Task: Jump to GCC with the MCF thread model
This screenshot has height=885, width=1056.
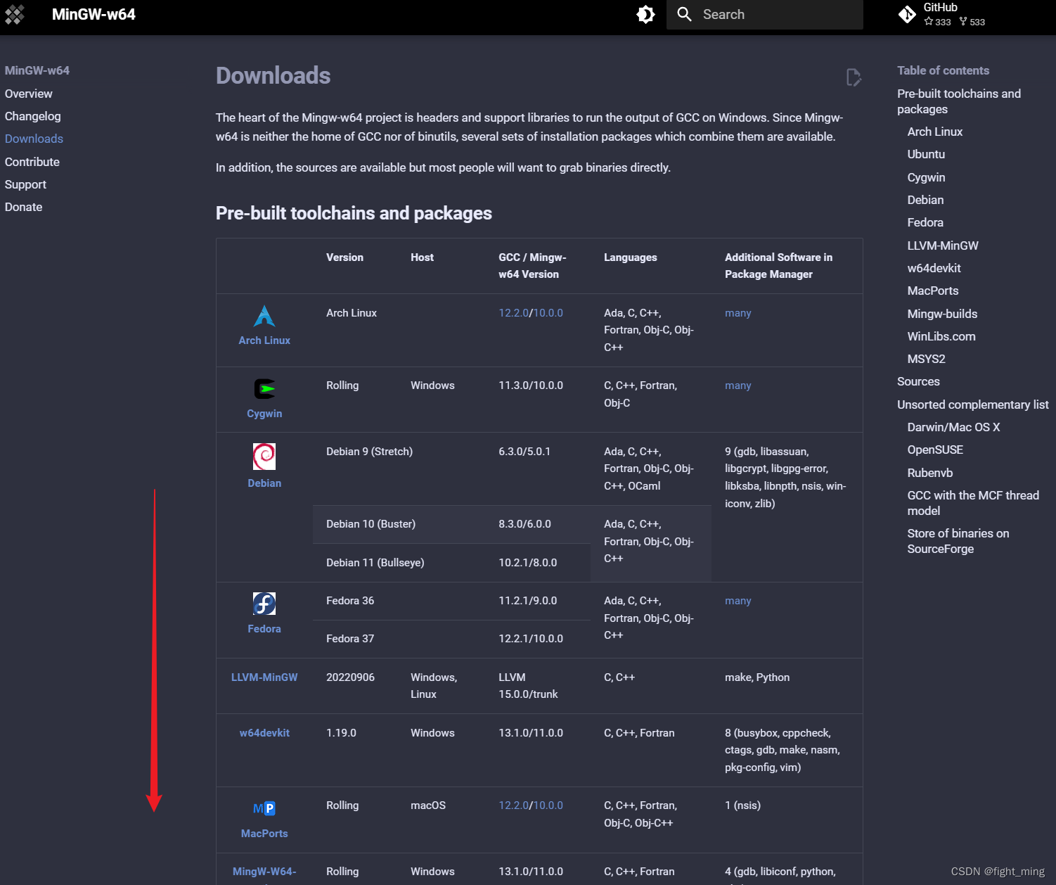Action: pos(973,503)
